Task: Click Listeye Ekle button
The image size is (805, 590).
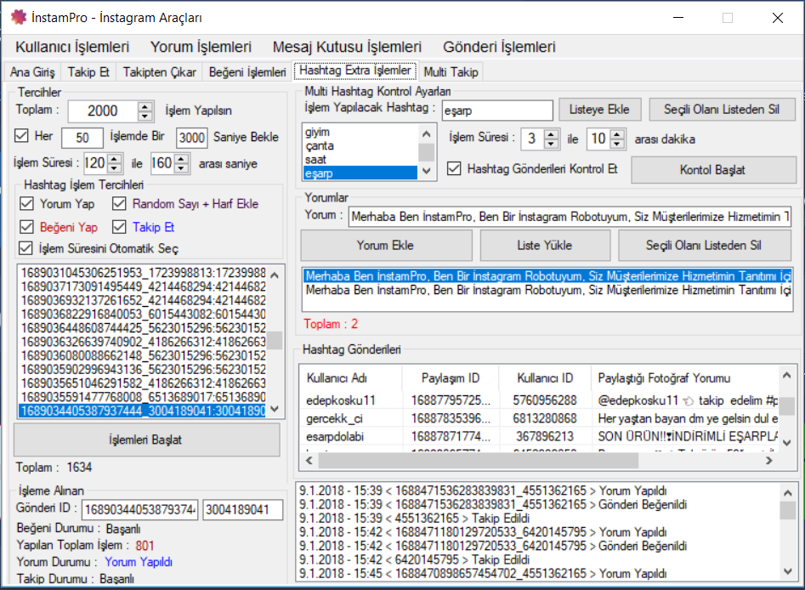Action: coord(599,110)
